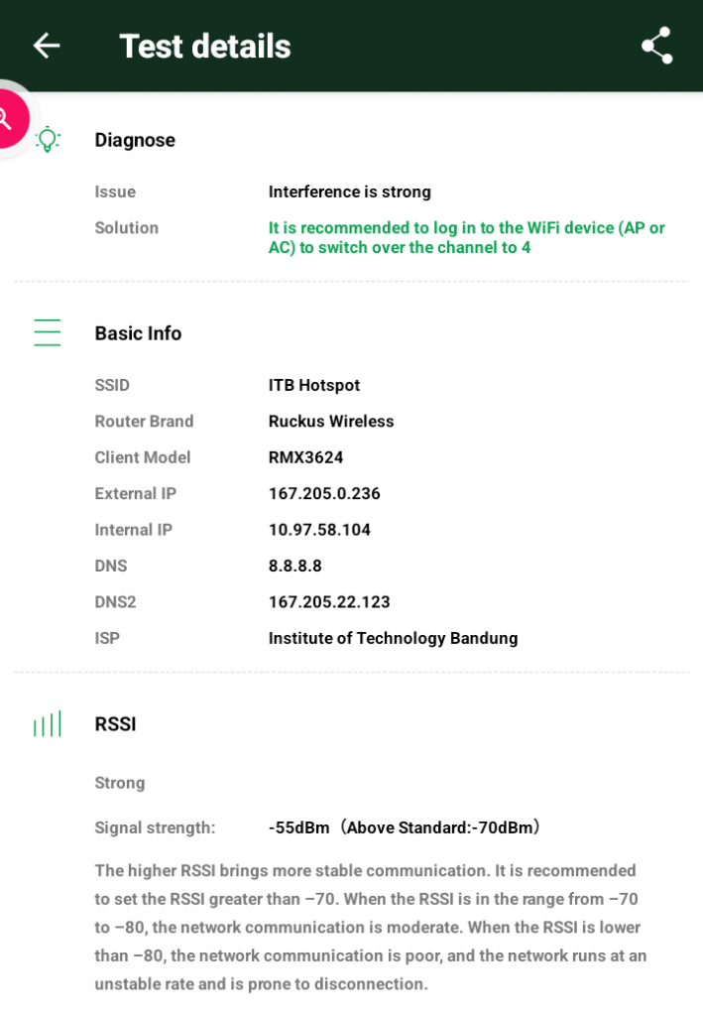
Task: Tap the Diagnose lightbulb icon
Action: 47,140
